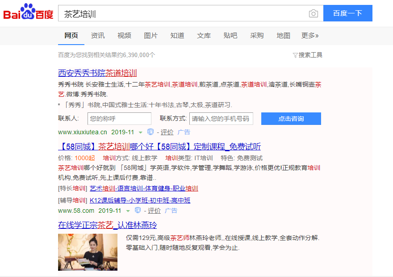Expand dropdown arrow next to xiuxiutea.cn date
This screenshot has height=277, width=393.
click(x=141, y=132)
